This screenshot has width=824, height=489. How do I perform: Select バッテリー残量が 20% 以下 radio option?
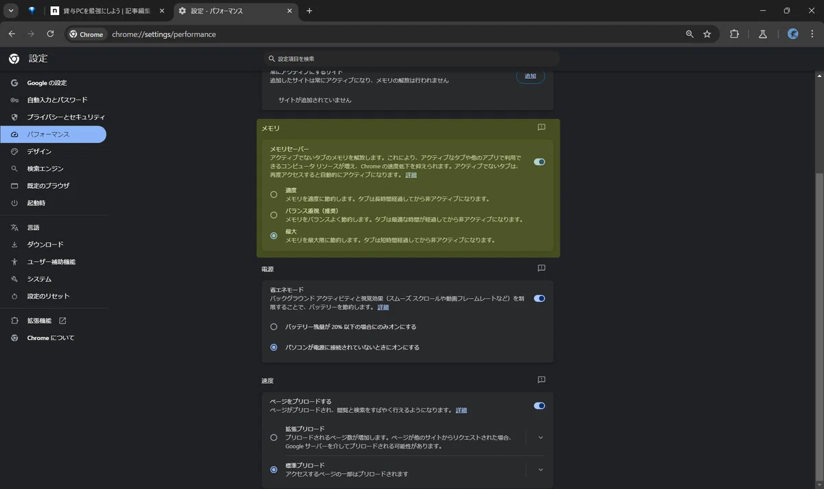pyautogui.click(x=274, y=327)
